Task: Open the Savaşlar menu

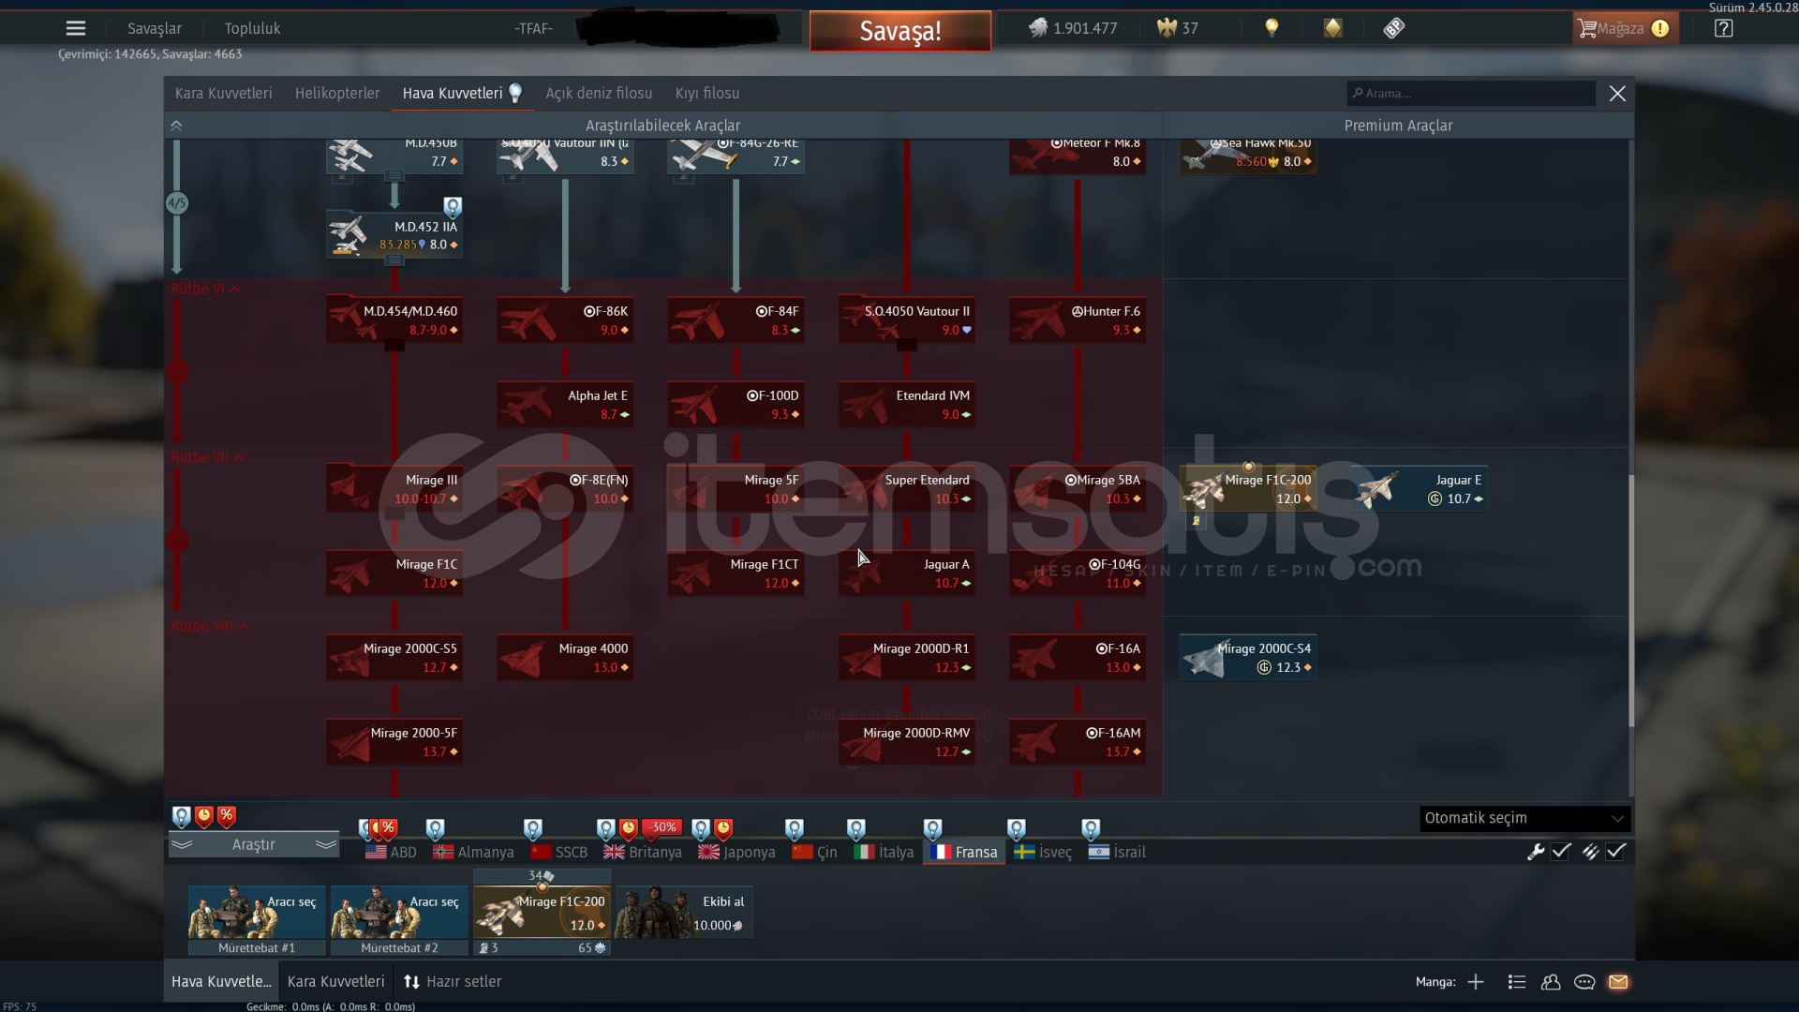Action: click(x=155, y=28)
